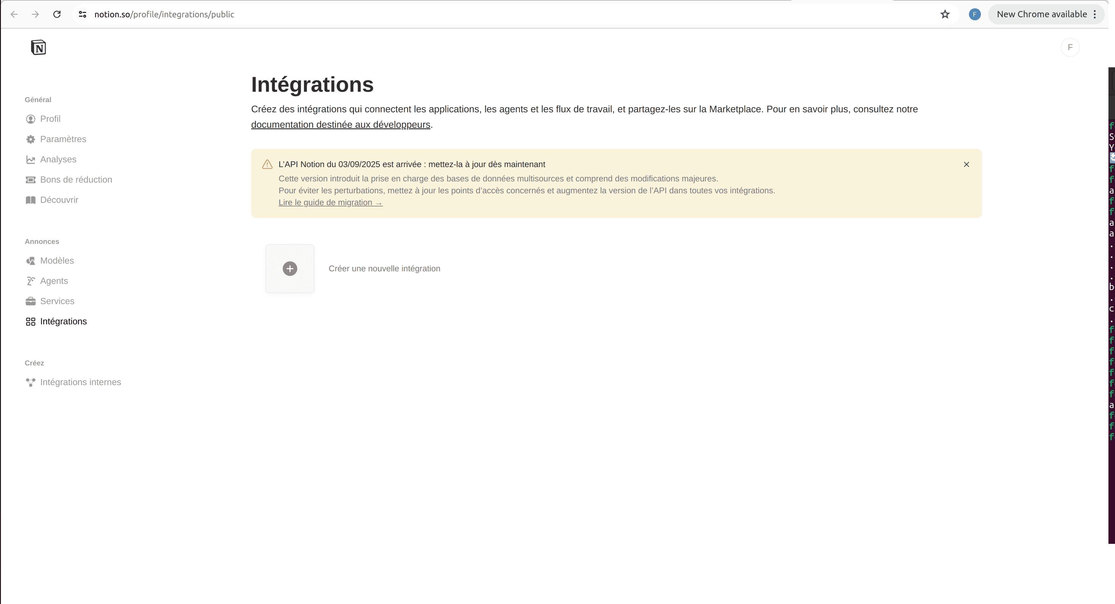Click the forward navigation arrow

coord(35,14)
